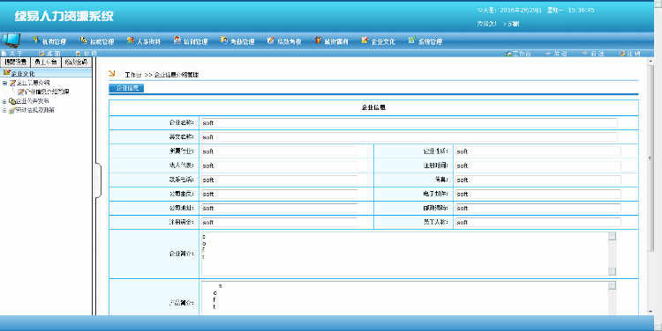Viewport: 662px width, 331px height.
Task: Expand the 劳动法规及政策 tree node
Action: click(4, 110)
